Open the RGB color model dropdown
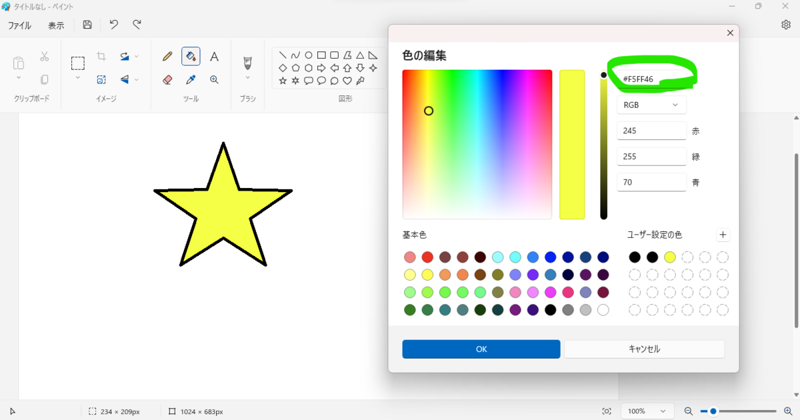This screenshot has width=800, height=420. pyautogui.click(x=651, y=105)
